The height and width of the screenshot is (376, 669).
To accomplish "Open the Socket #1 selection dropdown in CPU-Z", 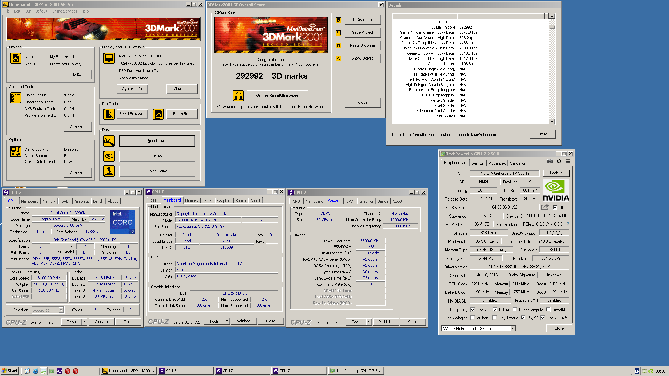I will pyautogui.click(x=61, y=310).
